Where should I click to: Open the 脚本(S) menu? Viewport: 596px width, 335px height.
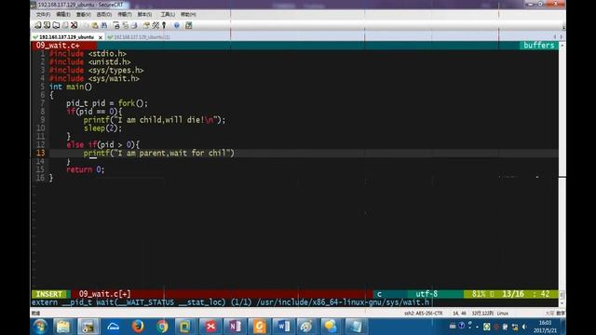tap(144, 15)
